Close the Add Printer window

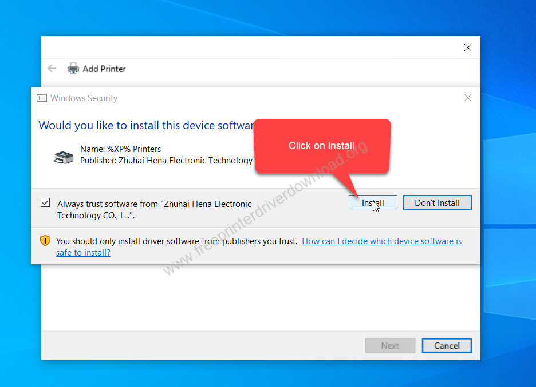(468, 47)
